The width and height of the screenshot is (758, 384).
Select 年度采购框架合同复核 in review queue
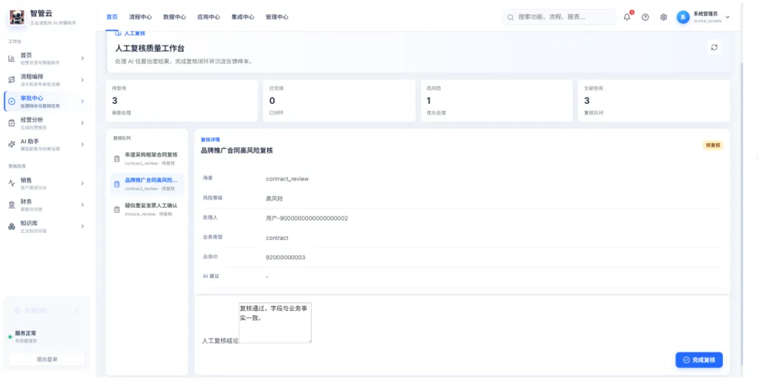tap(147, 159)
